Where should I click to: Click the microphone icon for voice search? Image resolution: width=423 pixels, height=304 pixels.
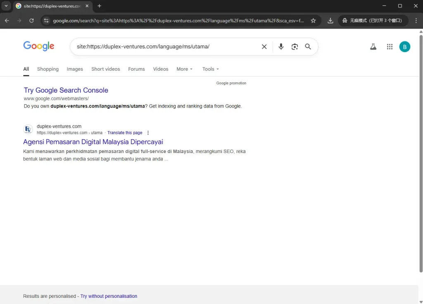click(x=281, y=47)
